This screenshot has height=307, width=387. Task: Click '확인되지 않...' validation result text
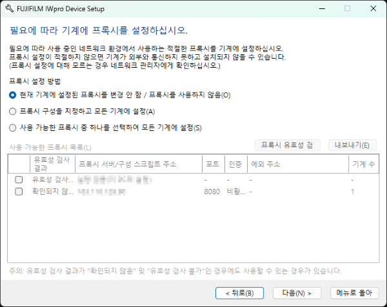pos(53,192)
